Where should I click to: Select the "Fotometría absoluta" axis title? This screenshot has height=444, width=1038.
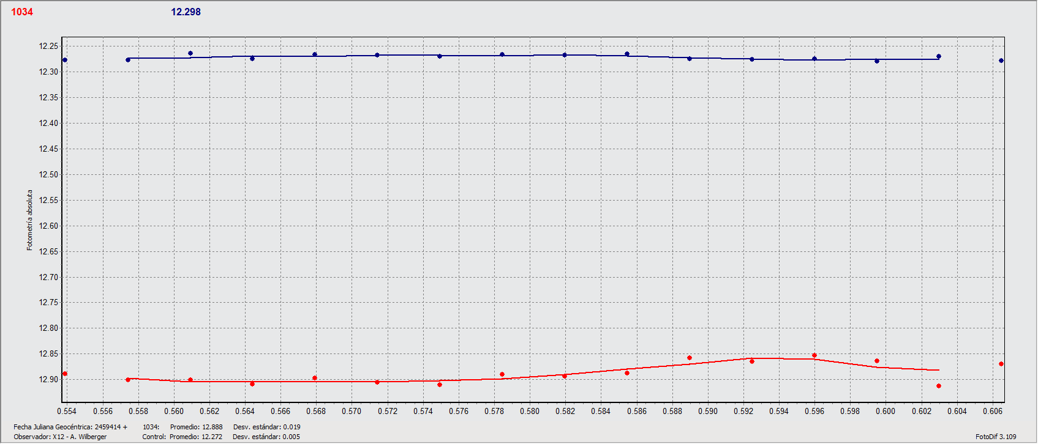tap(29, 220)
